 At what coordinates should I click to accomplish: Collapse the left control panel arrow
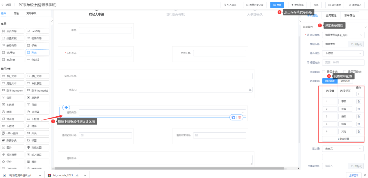click(x=52, y=22)
